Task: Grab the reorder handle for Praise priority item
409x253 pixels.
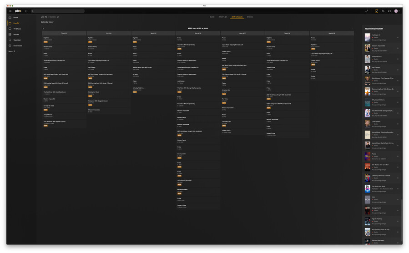Action: coord(398,156)
